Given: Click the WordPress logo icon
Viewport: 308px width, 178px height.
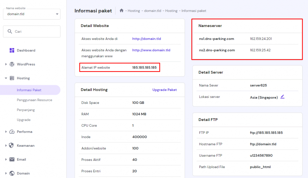Looking at the screenshot, I should click(12, 64).
